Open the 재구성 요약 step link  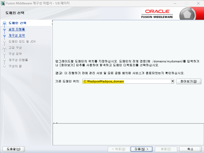point(17,35)
